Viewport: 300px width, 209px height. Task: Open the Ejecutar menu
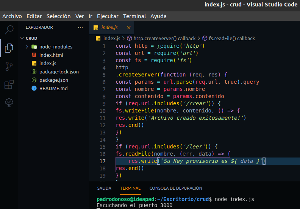[108, 16]
